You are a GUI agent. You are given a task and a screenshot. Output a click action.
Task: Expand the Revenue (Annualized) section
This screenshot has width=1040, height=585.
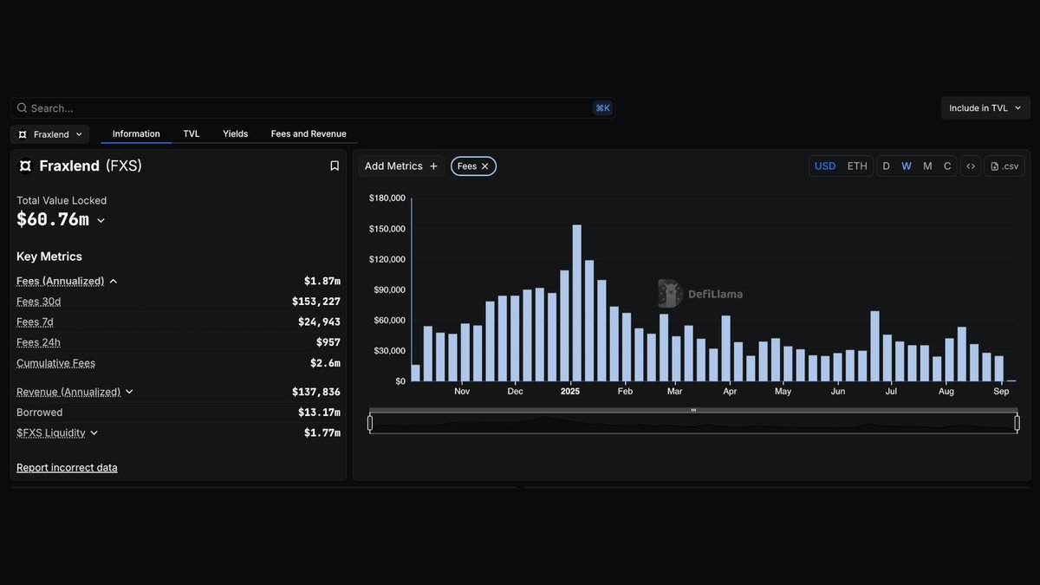click(x=129, y=392)
